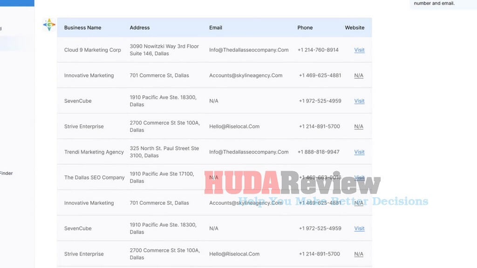Screen dimensions: 477x268
Task: Select last Strive Enterprise business name
Action: (84, 254)
